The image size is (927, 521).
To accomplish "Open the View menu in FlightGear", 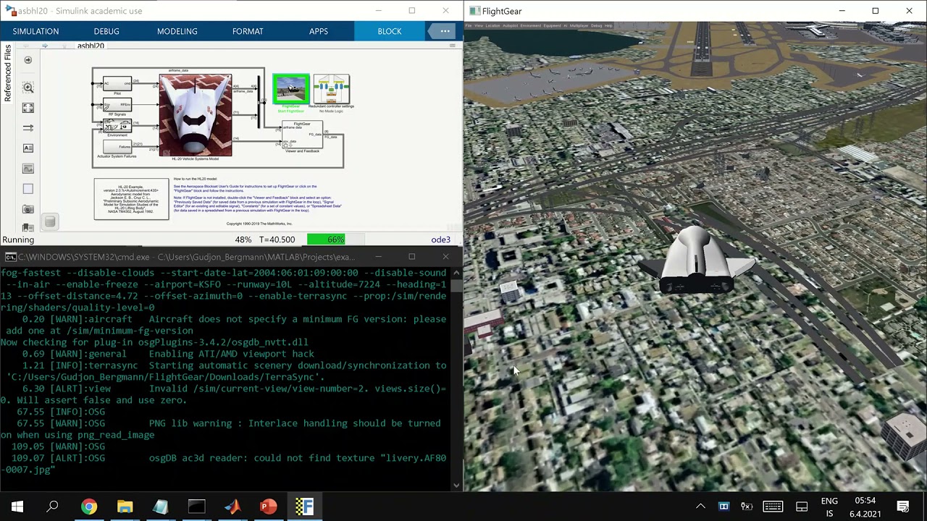I will coord(478,25).
